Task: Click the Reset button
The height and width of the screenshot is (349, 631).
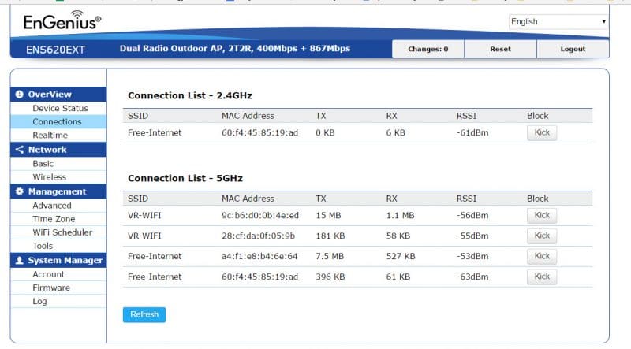Action: [x=500, y=49]
